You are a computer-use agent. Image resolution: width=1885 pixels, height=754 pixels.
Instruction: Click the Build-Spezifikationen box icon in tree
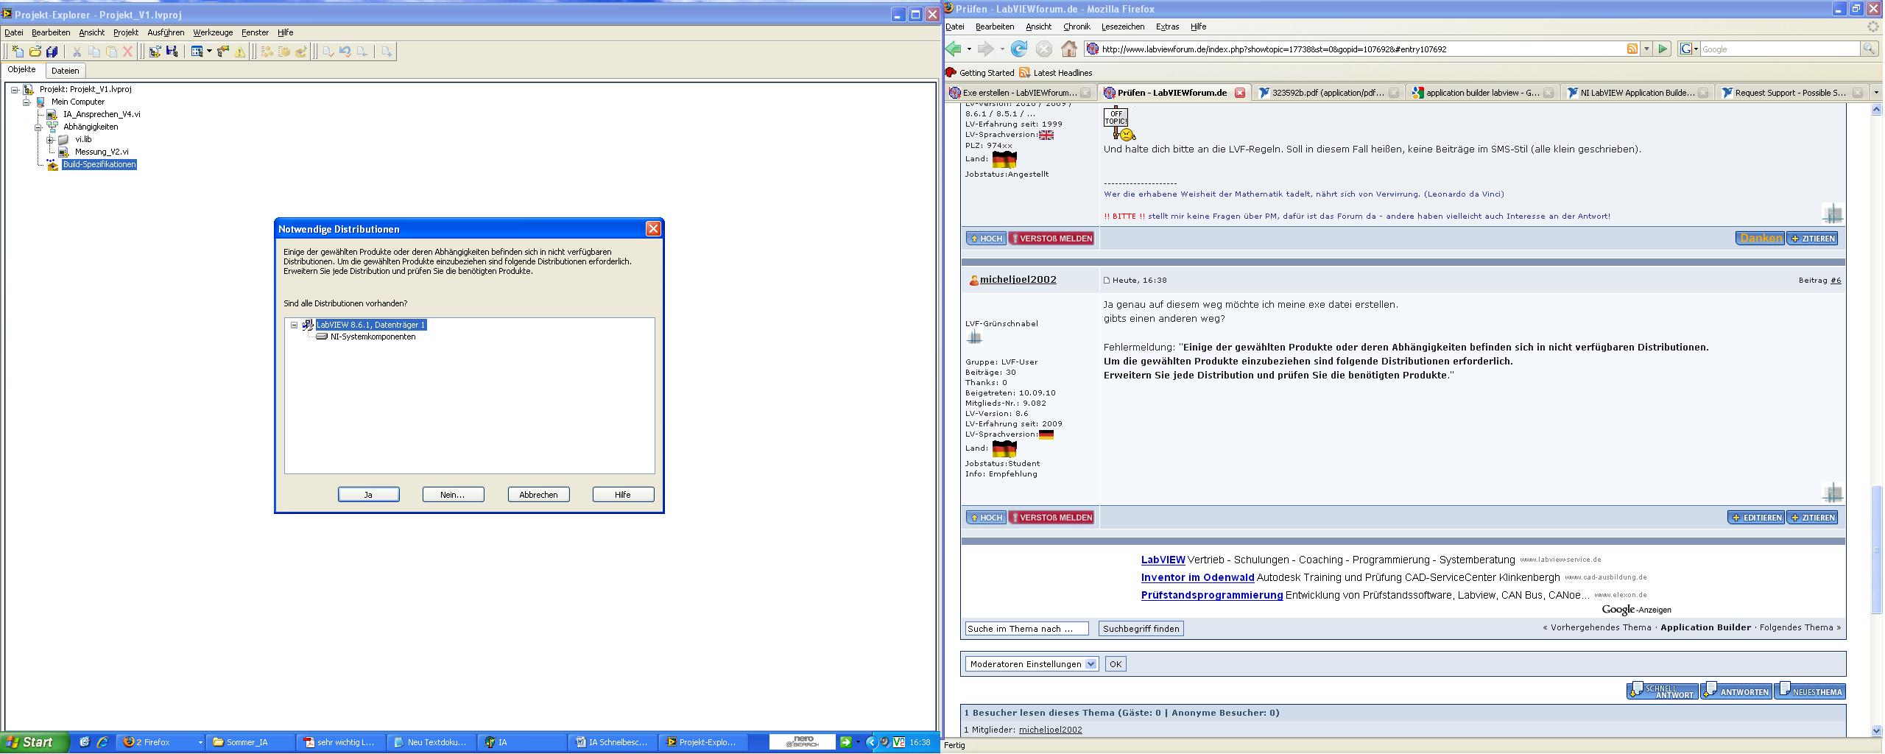tap(52, 164)
